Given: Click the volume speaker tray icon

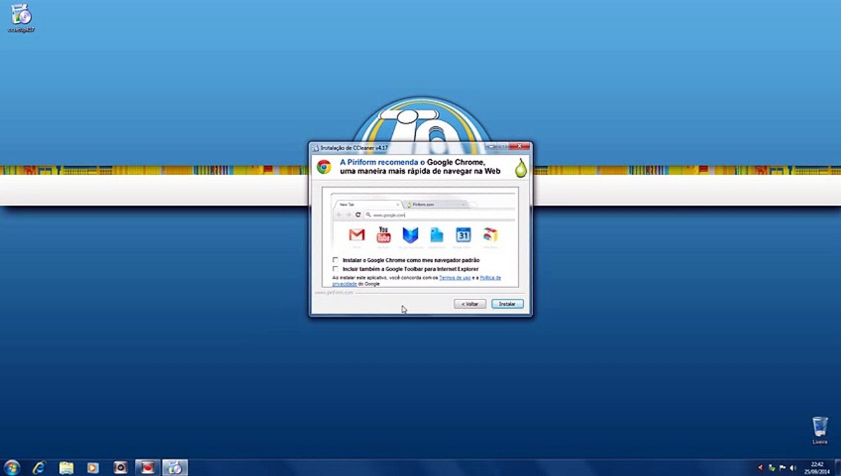Looking at the screenshot, I should click(x=792, y=468).
